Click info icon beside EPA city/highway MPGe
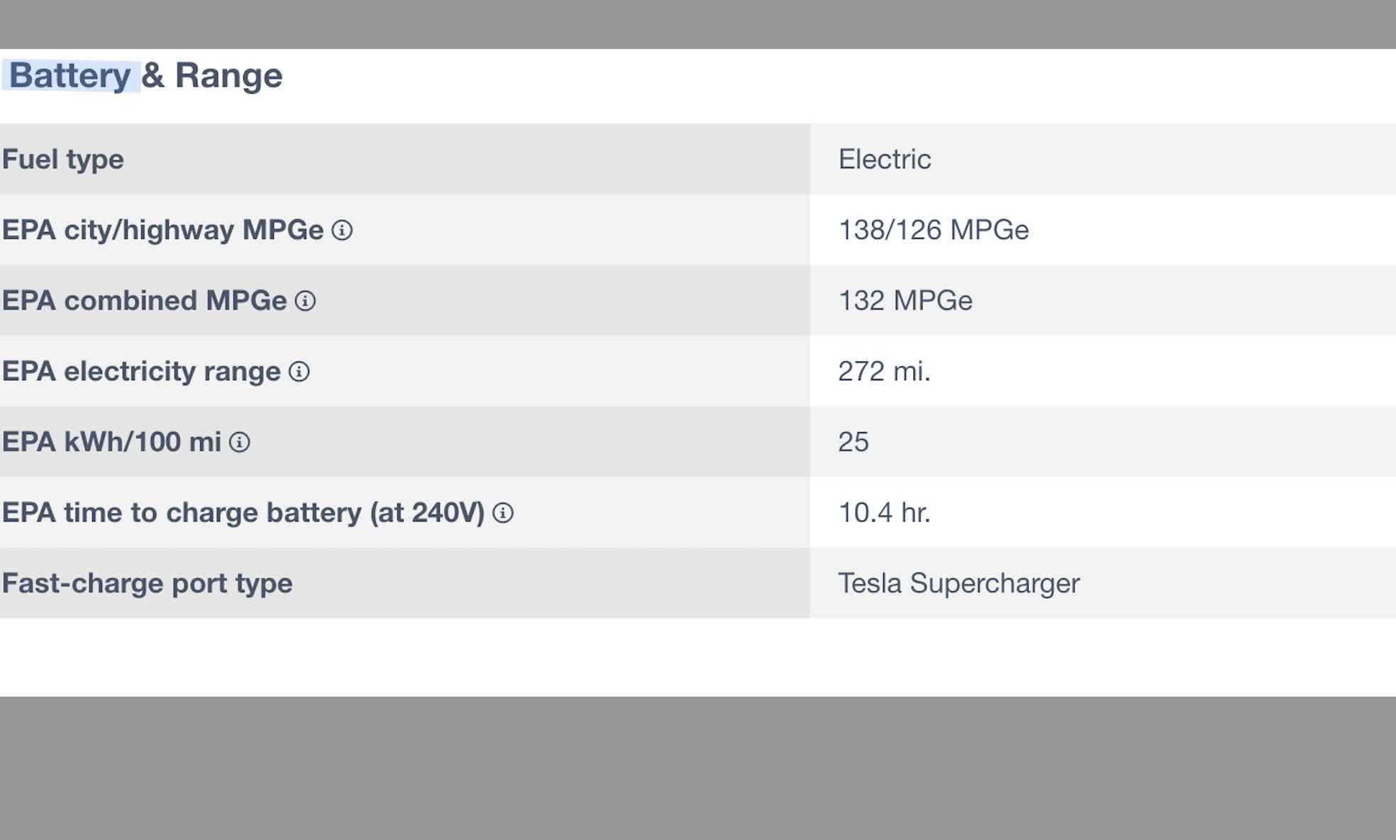 342,231
